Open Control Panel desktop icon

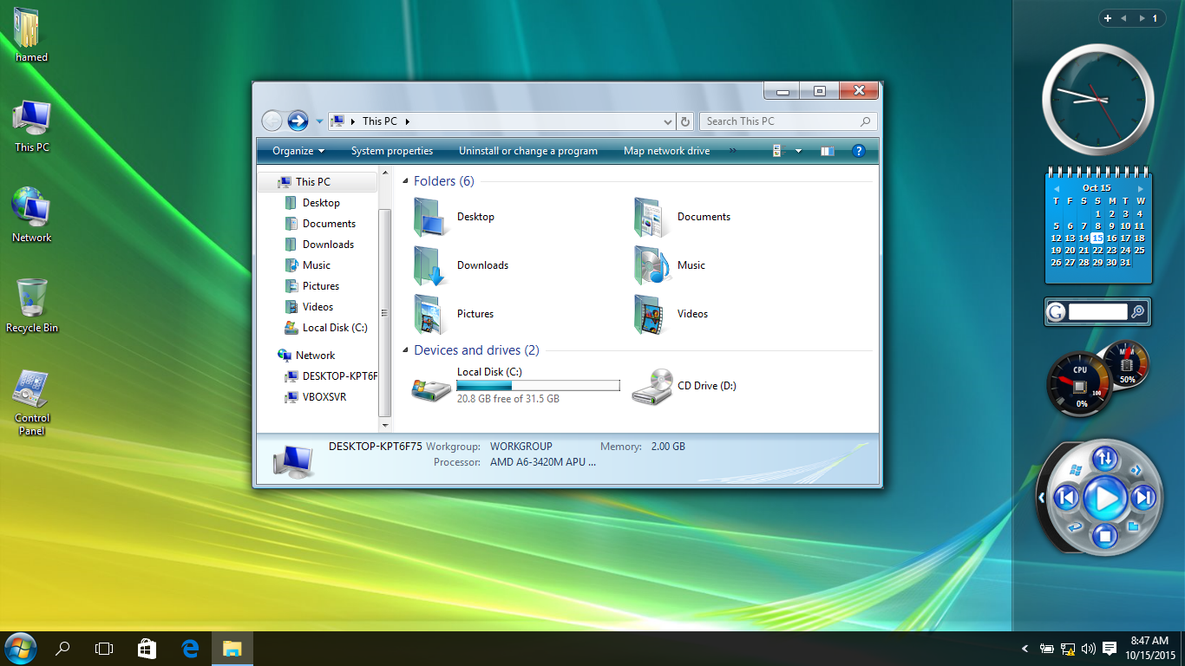(x=32, y=390)
